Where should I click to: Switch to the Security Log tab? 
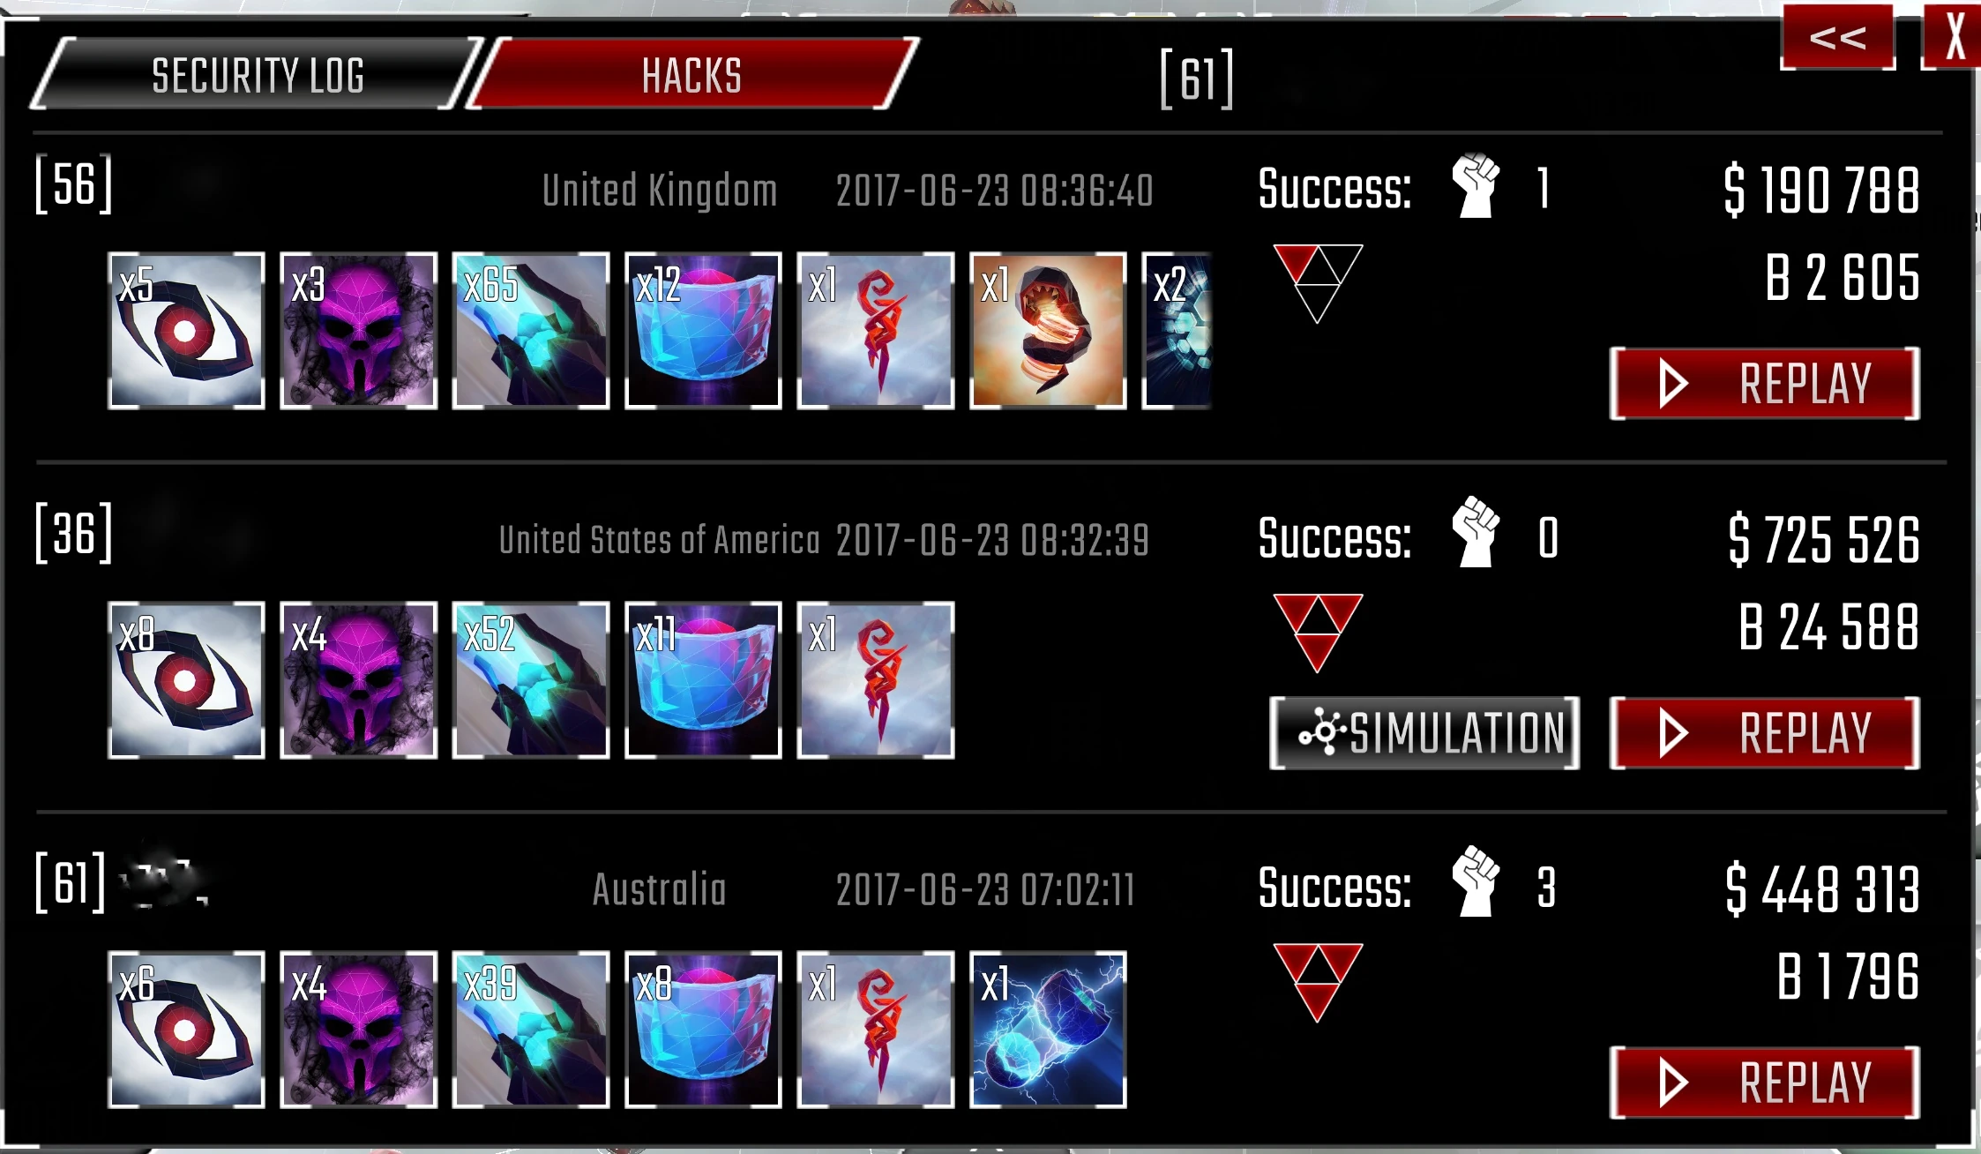pyautogui.click(x=258, y=74)
